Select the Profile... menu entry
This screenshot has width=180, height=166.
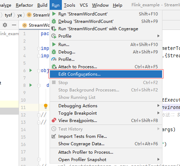(106, 59)
